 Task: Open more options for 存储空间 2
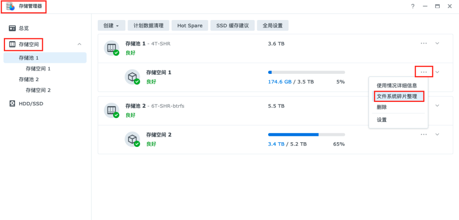pyautogui.click(x=424, y=135)
